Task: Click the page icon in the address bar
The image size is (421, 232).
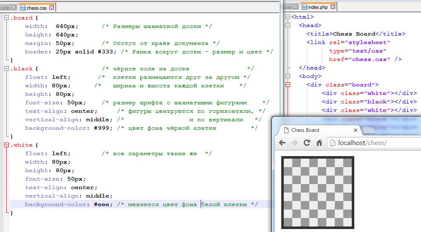Action: [333, 143]
